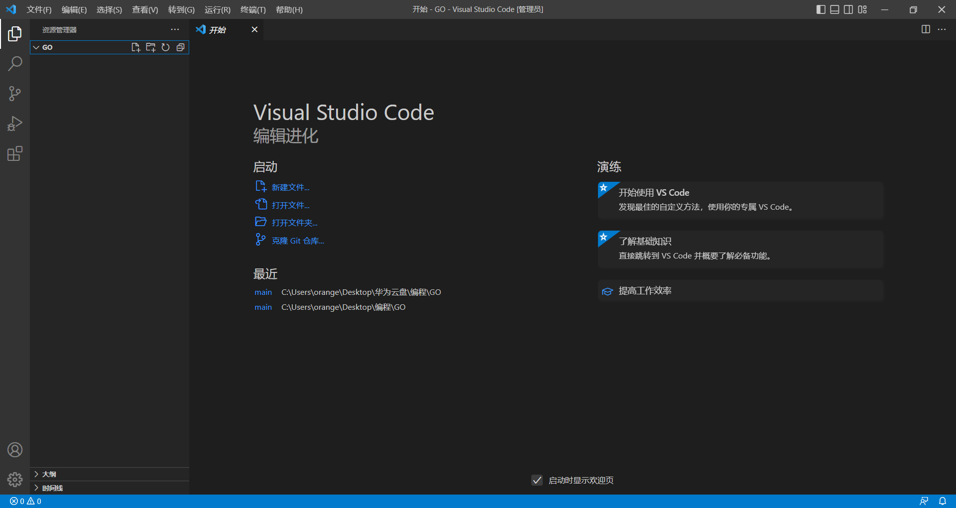Open the Manage gear icon
Viewport: 956px width, 508px height.
15,480
